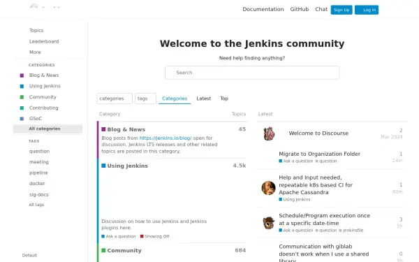Click the Log In button

[367, 10]
